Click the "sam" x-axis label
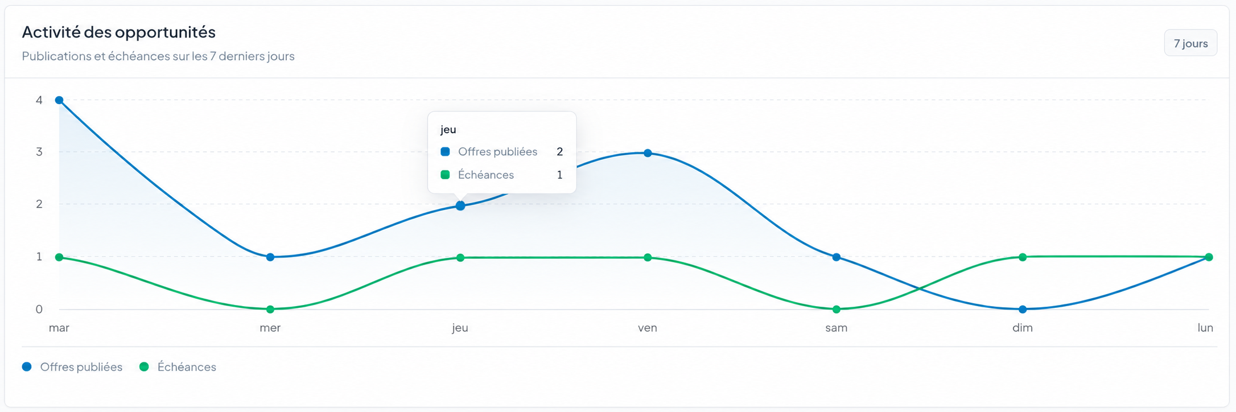Screen dimensions: 1236x412 pos(837,328)
